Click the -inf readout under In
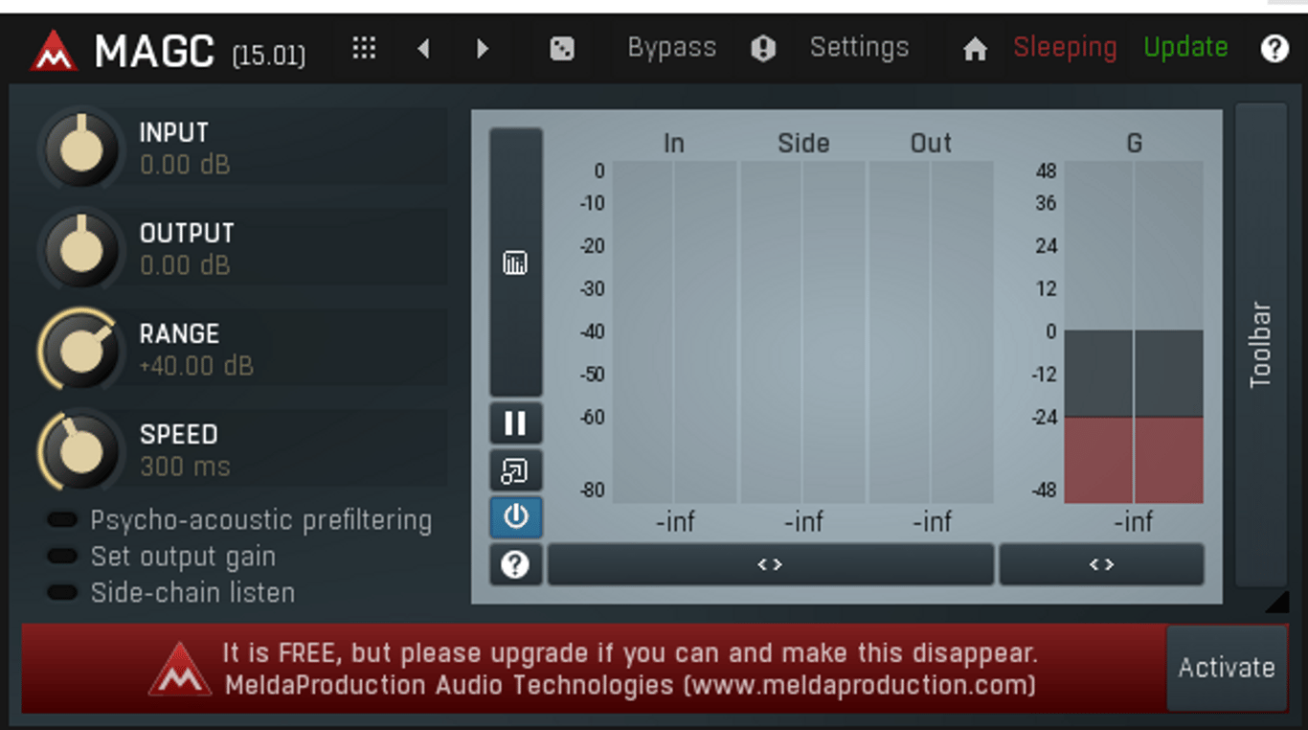The width and height of the screenshot is (1308, 730). [x=675, y=522]
